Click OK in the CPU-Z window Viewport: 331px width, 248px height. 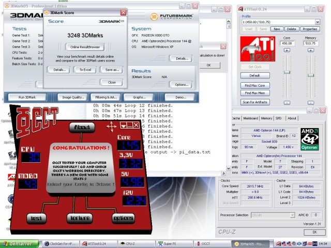coord(314,232)
